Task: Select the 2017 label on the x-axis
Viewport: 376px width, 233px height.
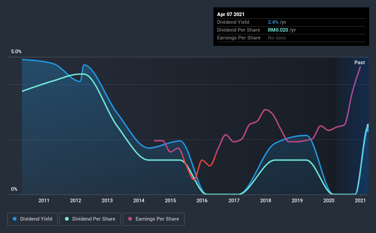Action: pyautogui.click(x=234, y=200)
